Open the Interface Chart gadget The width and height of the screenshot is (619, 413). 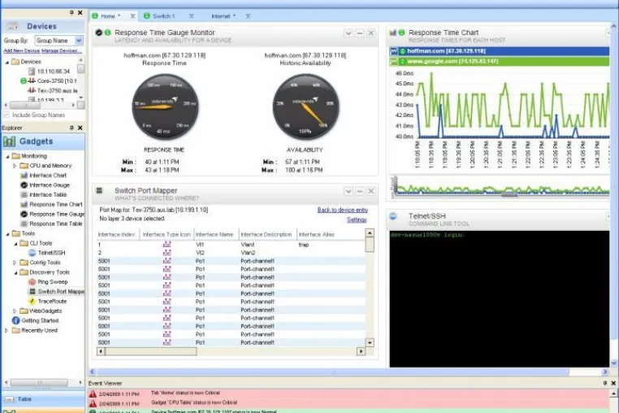coord(48,175)
